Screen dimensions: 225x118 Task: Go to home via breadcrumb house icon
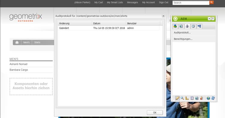click(x=17, y=43)
